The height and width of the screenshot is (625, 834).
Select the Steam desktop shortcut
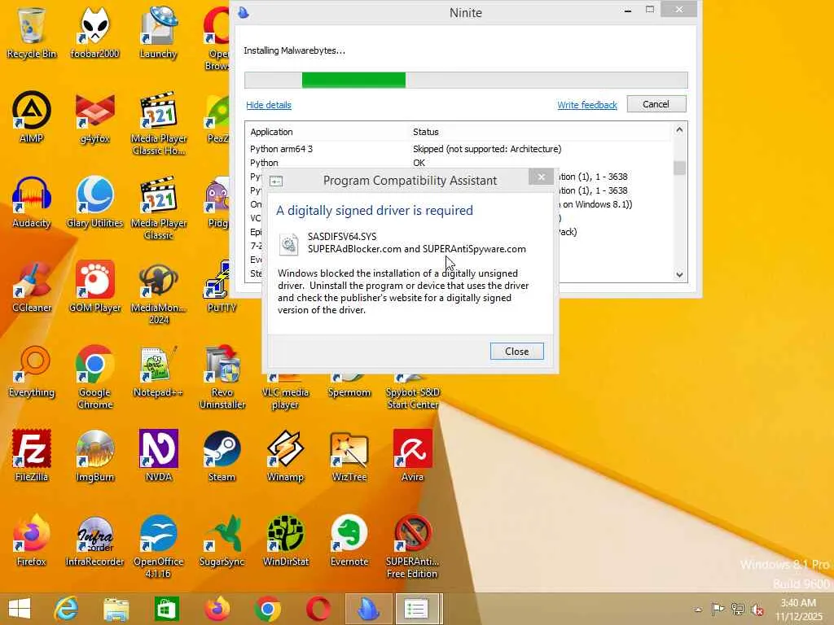[222, 456]
